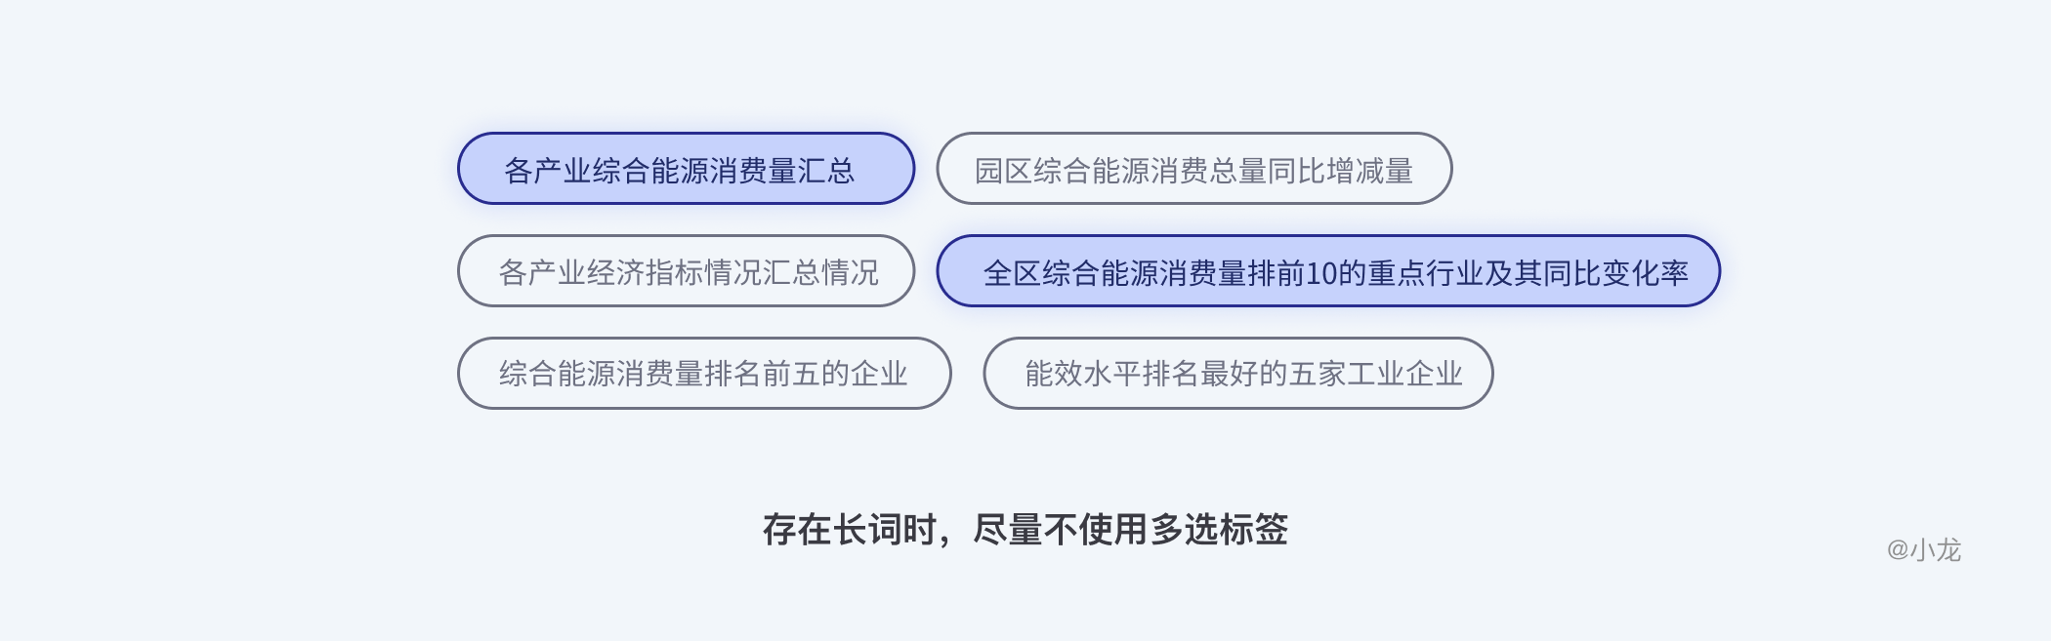This screenshot has height=642, width=2051.
Task: Click the @小龙 watermark text
Action: 1923,550
